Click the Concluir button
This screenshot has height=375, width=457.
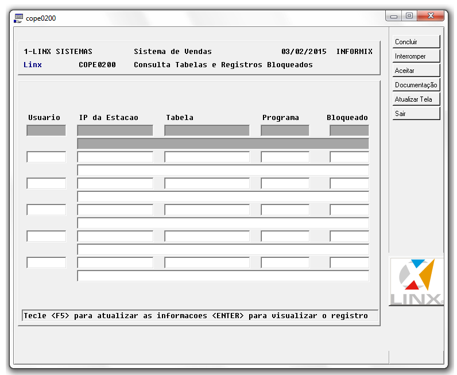416,42
